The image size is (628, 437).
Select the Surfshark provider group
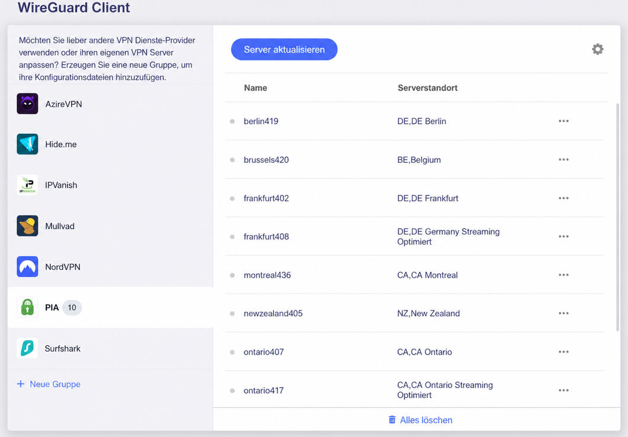pos(110,348)
